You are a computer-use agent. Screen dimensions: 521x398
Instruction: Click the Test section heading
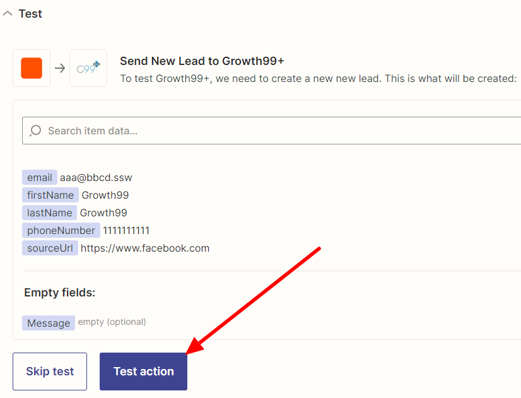[30, 14]
